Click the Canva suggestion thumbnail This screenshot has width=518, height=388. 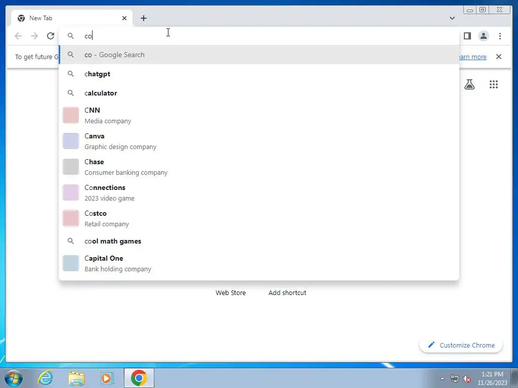(71, 141)
